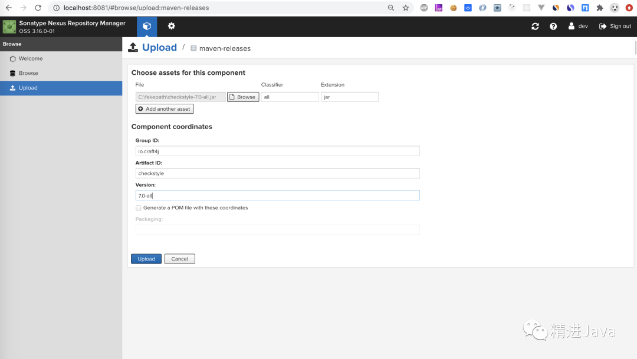Select Upload item in the left sidebar
This screenshot has height=359, width=637.
61,88
